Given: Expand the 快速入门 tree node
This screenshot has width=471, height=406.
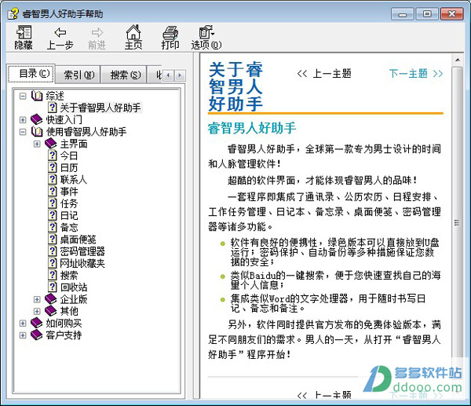Looking at the screenshot, I should click(23, 120).
